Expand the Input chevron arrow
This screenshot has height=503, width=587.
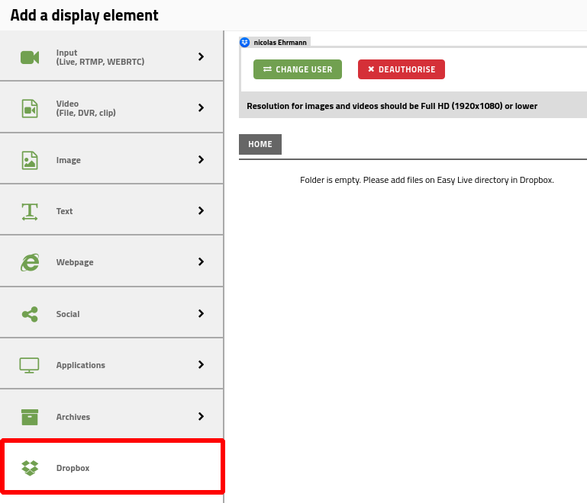click(x=201, y=56)
